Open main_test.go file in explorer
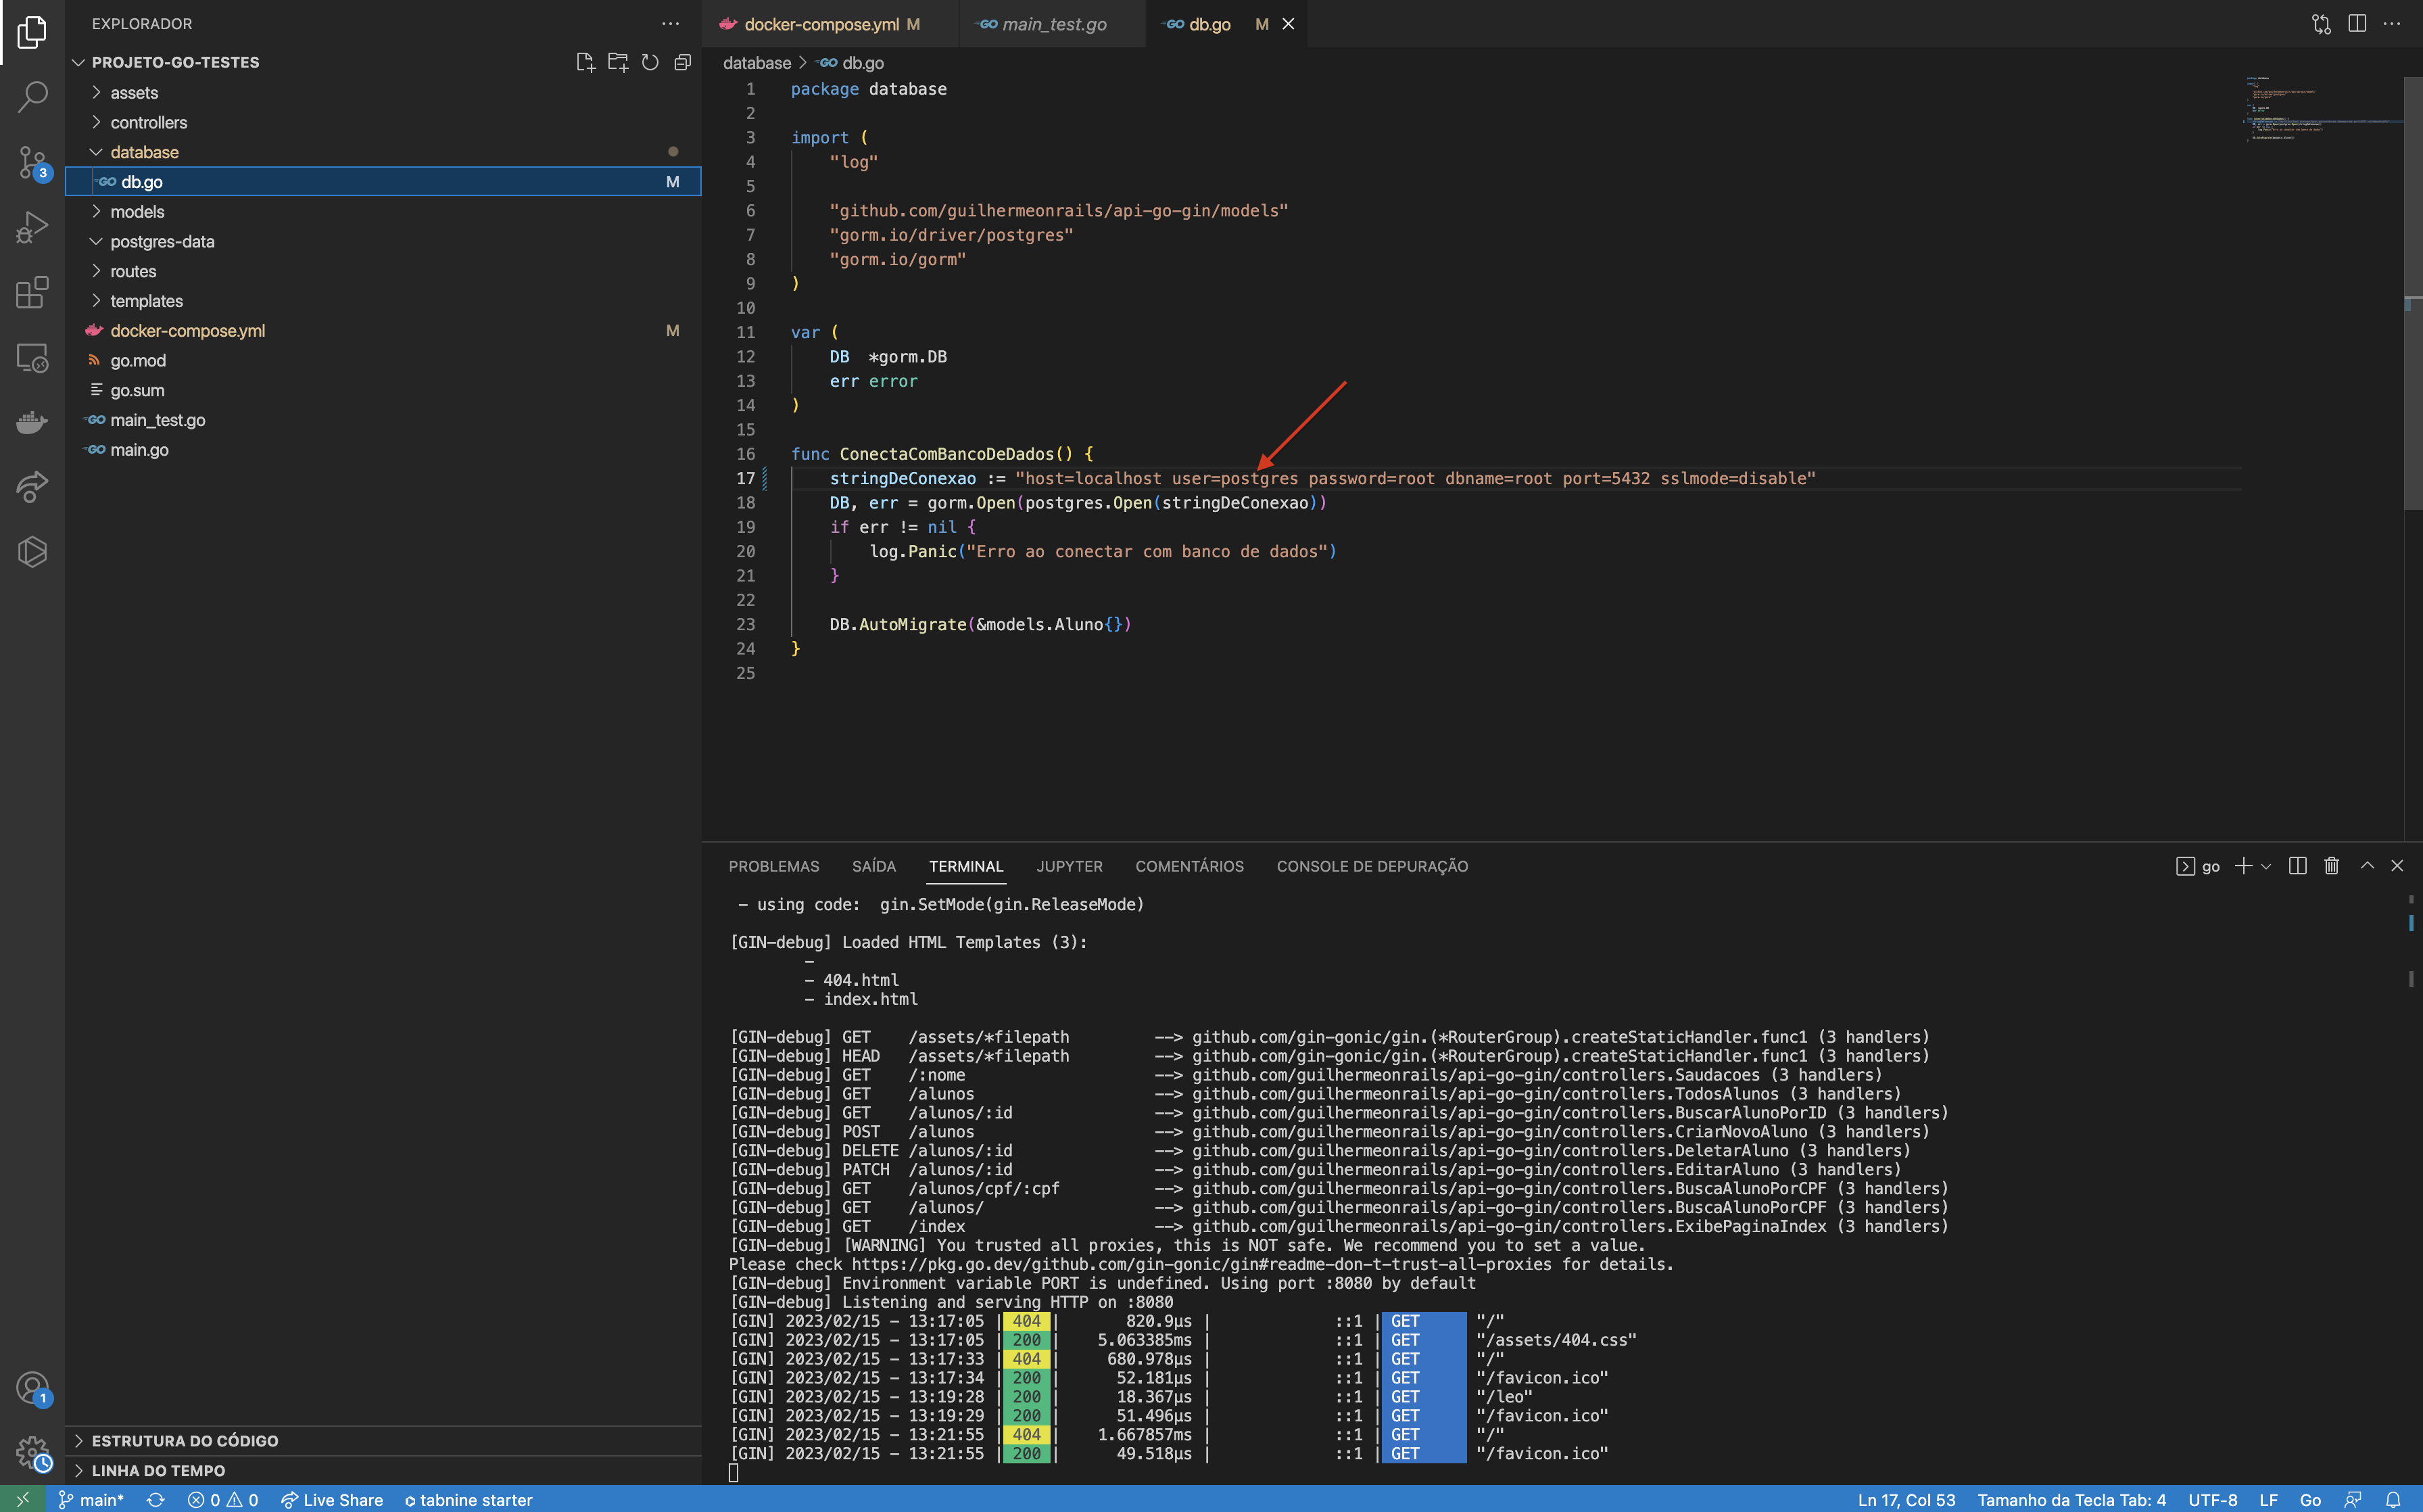The height and width of the screenshot is (1512, 2423). (x=384, y=420)
